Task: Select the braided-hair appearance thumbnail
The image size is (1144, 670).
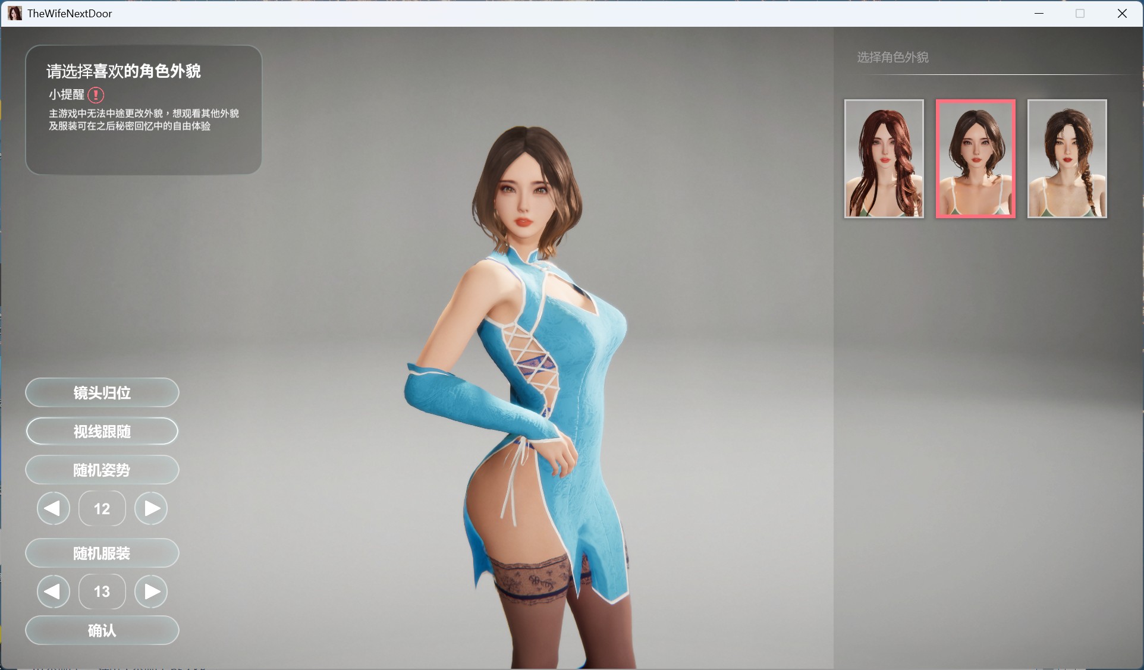Action: 1066,159
